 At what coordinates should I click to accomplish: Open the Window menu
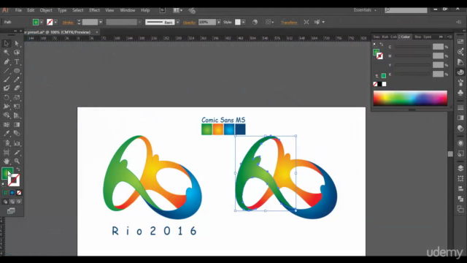coord(128,10)
